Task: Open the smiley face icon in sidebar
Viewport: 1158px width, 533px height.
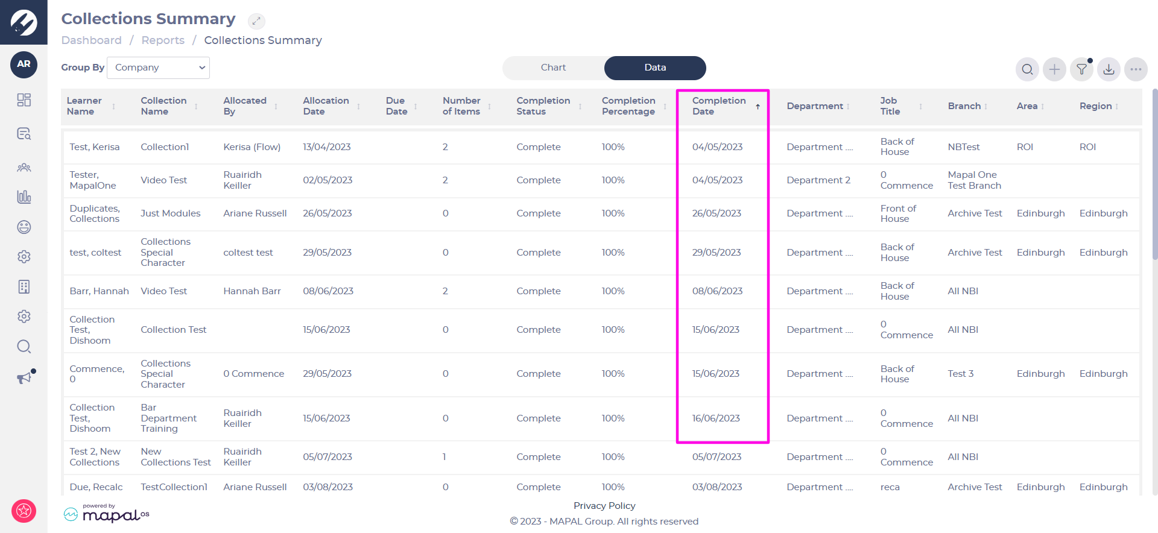Action: (24, 227)
